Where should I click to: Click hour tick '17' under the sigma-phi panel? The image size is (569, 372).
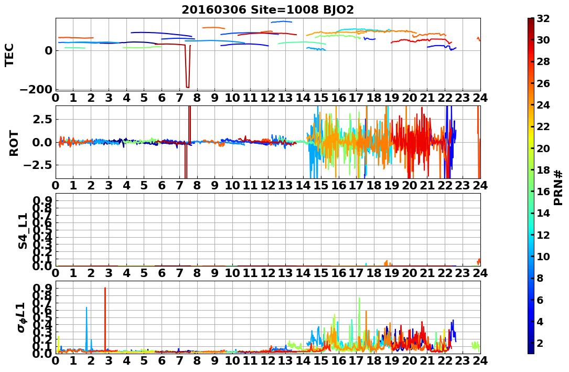pyautogui.click(x=356, y=361)
